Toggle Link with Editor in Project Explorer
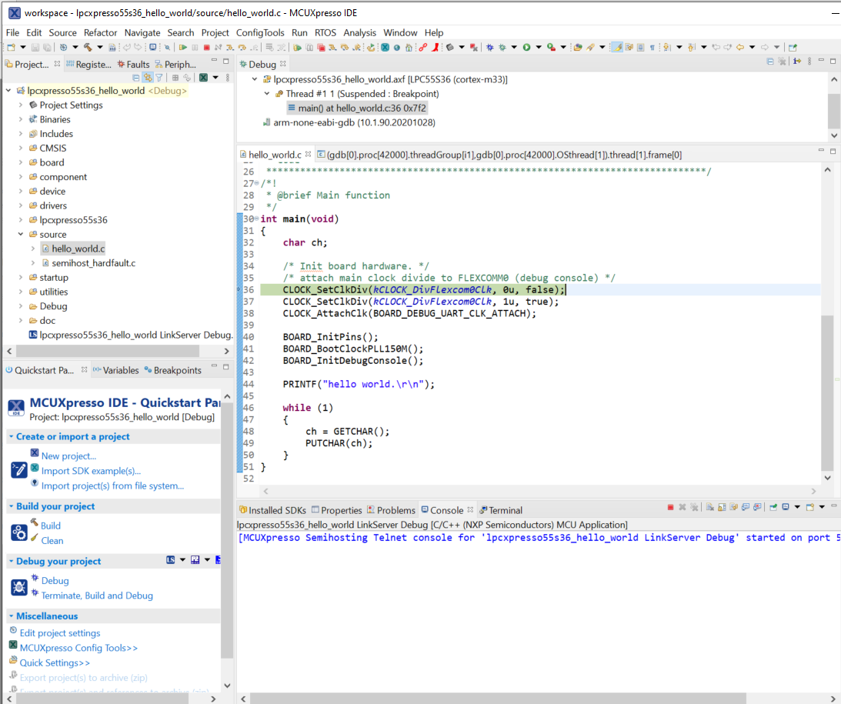 pyautogui.click(x=147, y=78)
